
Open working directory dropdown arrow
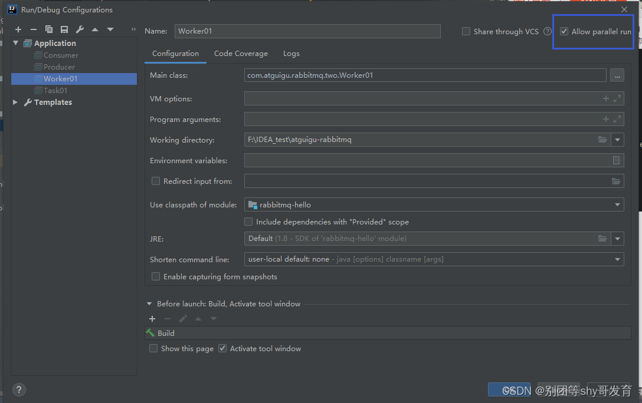pos(617,140)
